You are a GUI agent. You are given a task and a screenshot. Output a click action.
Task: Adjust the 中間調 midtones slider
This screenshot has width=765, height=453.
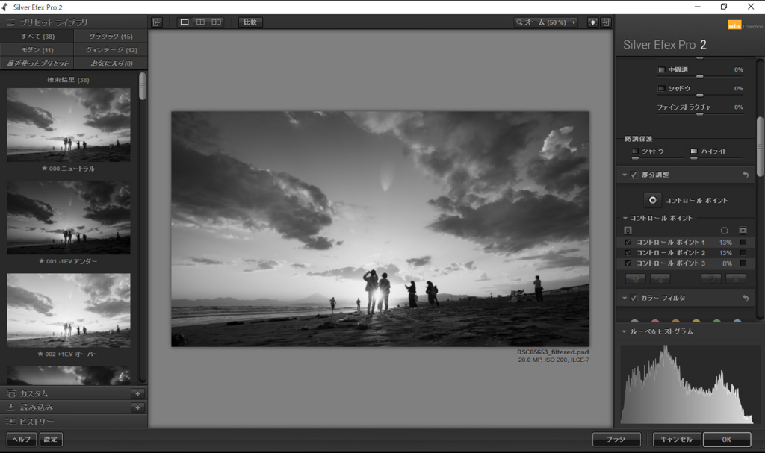(699, 77)
